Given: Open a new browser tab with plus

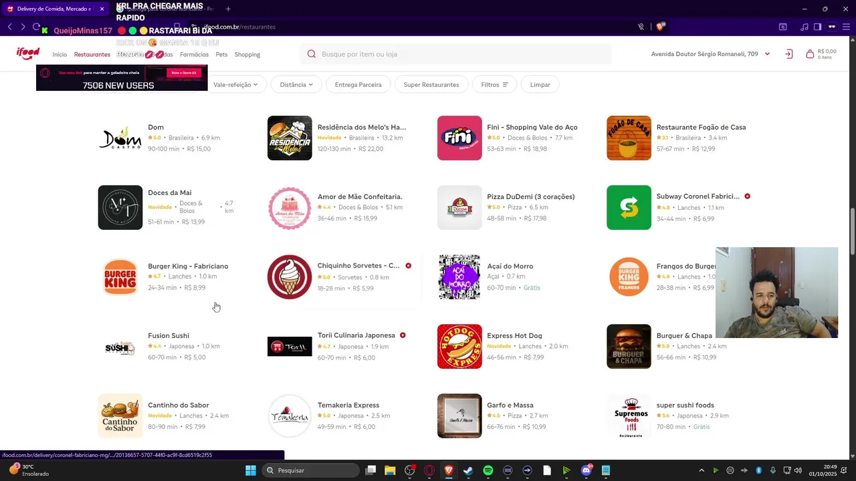Looking at the screenshot, I should tap(228, 9).
